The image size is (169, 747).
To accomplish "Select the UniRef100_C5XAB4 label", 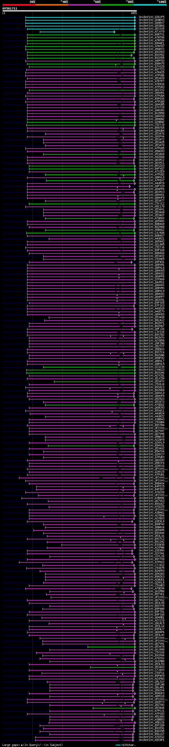I will [x=152, y=422].
